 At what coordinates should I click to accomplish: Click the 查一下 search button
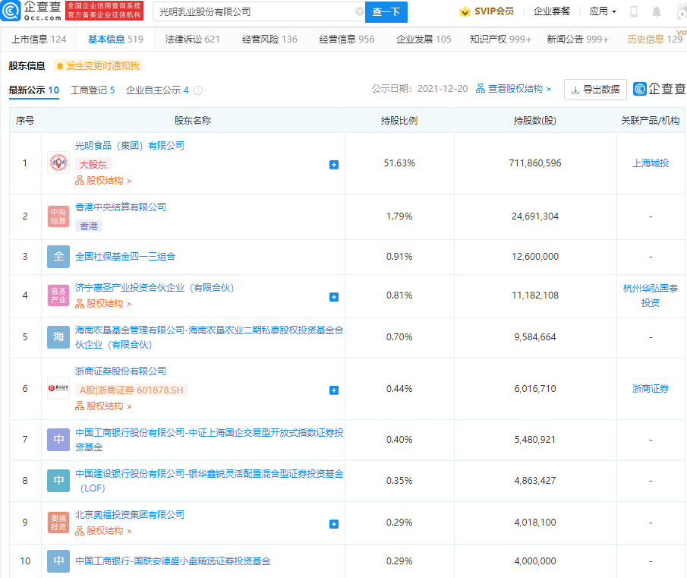(x=386, y=12)
